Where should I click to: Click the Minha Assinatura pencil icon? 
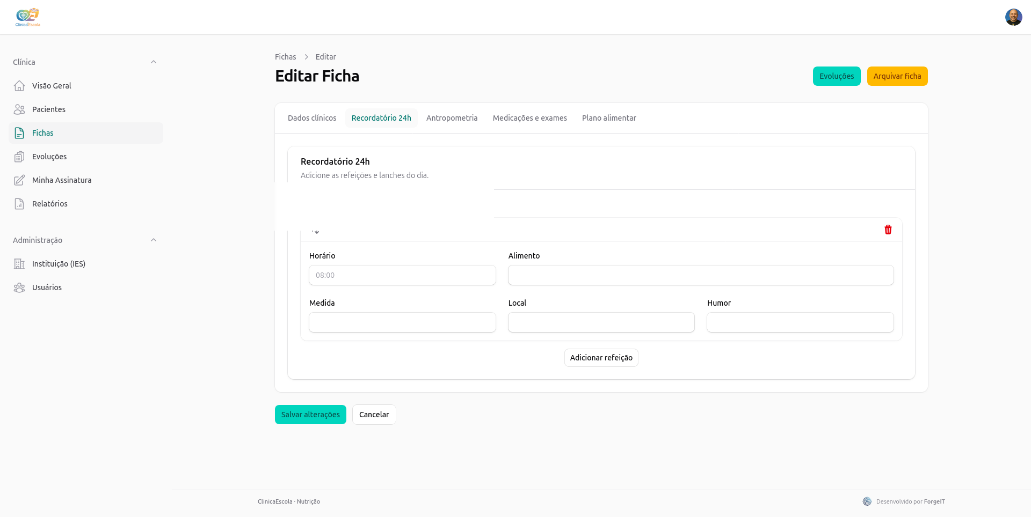(19, 180)
